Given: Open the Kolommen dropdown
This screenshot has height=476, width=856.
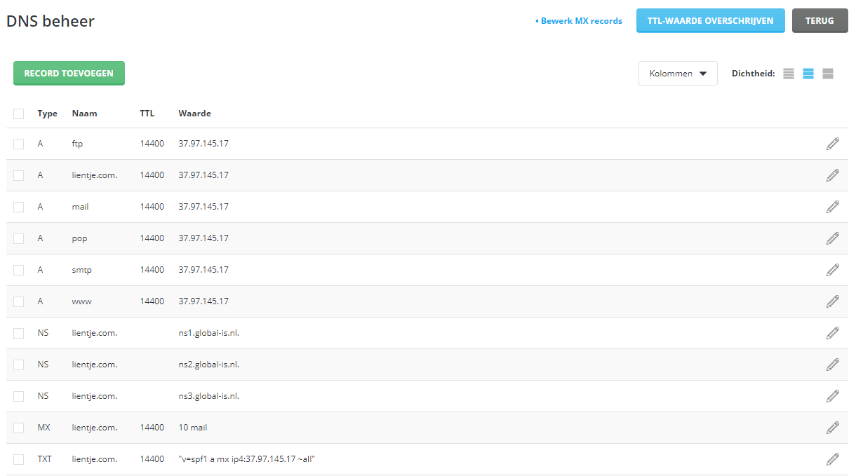Looking at the screenshot, I should click(678, 74).
